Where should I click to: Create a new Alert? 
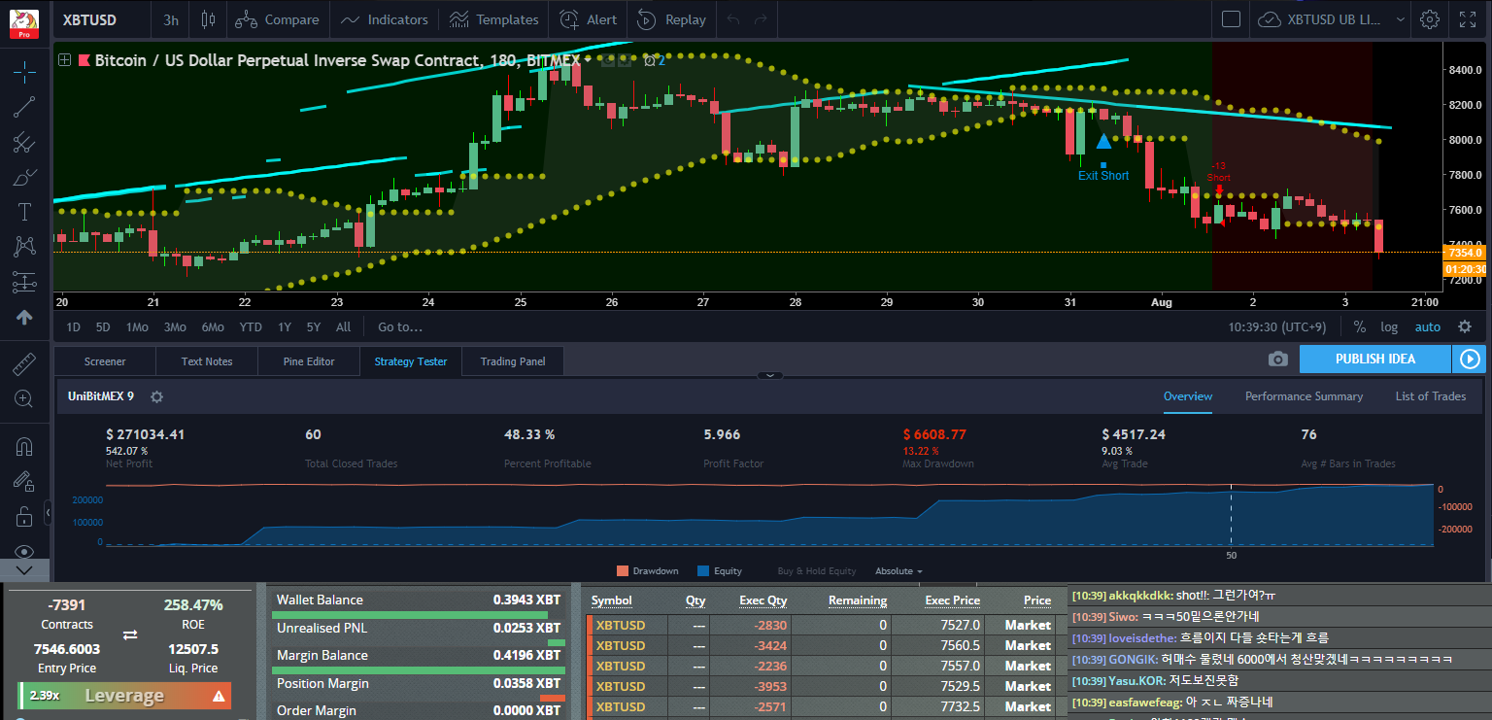(x=590, y=19)
